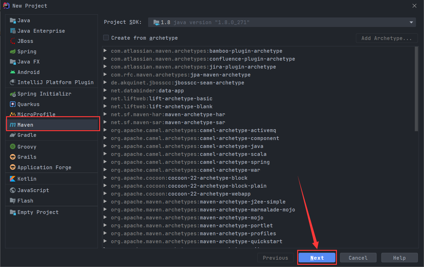424x267 pixels.
Task: Select maven-archetype-j2ee-simple row
Action: [258, 202]
